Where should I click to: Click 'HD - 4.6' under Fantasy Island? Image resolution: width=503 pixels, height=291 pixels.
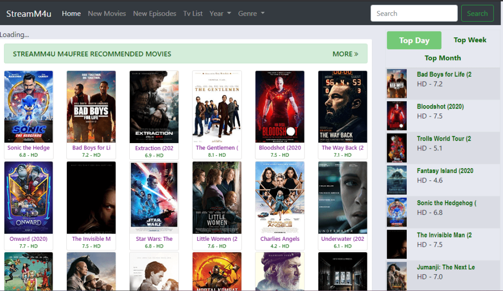[430, 180]
